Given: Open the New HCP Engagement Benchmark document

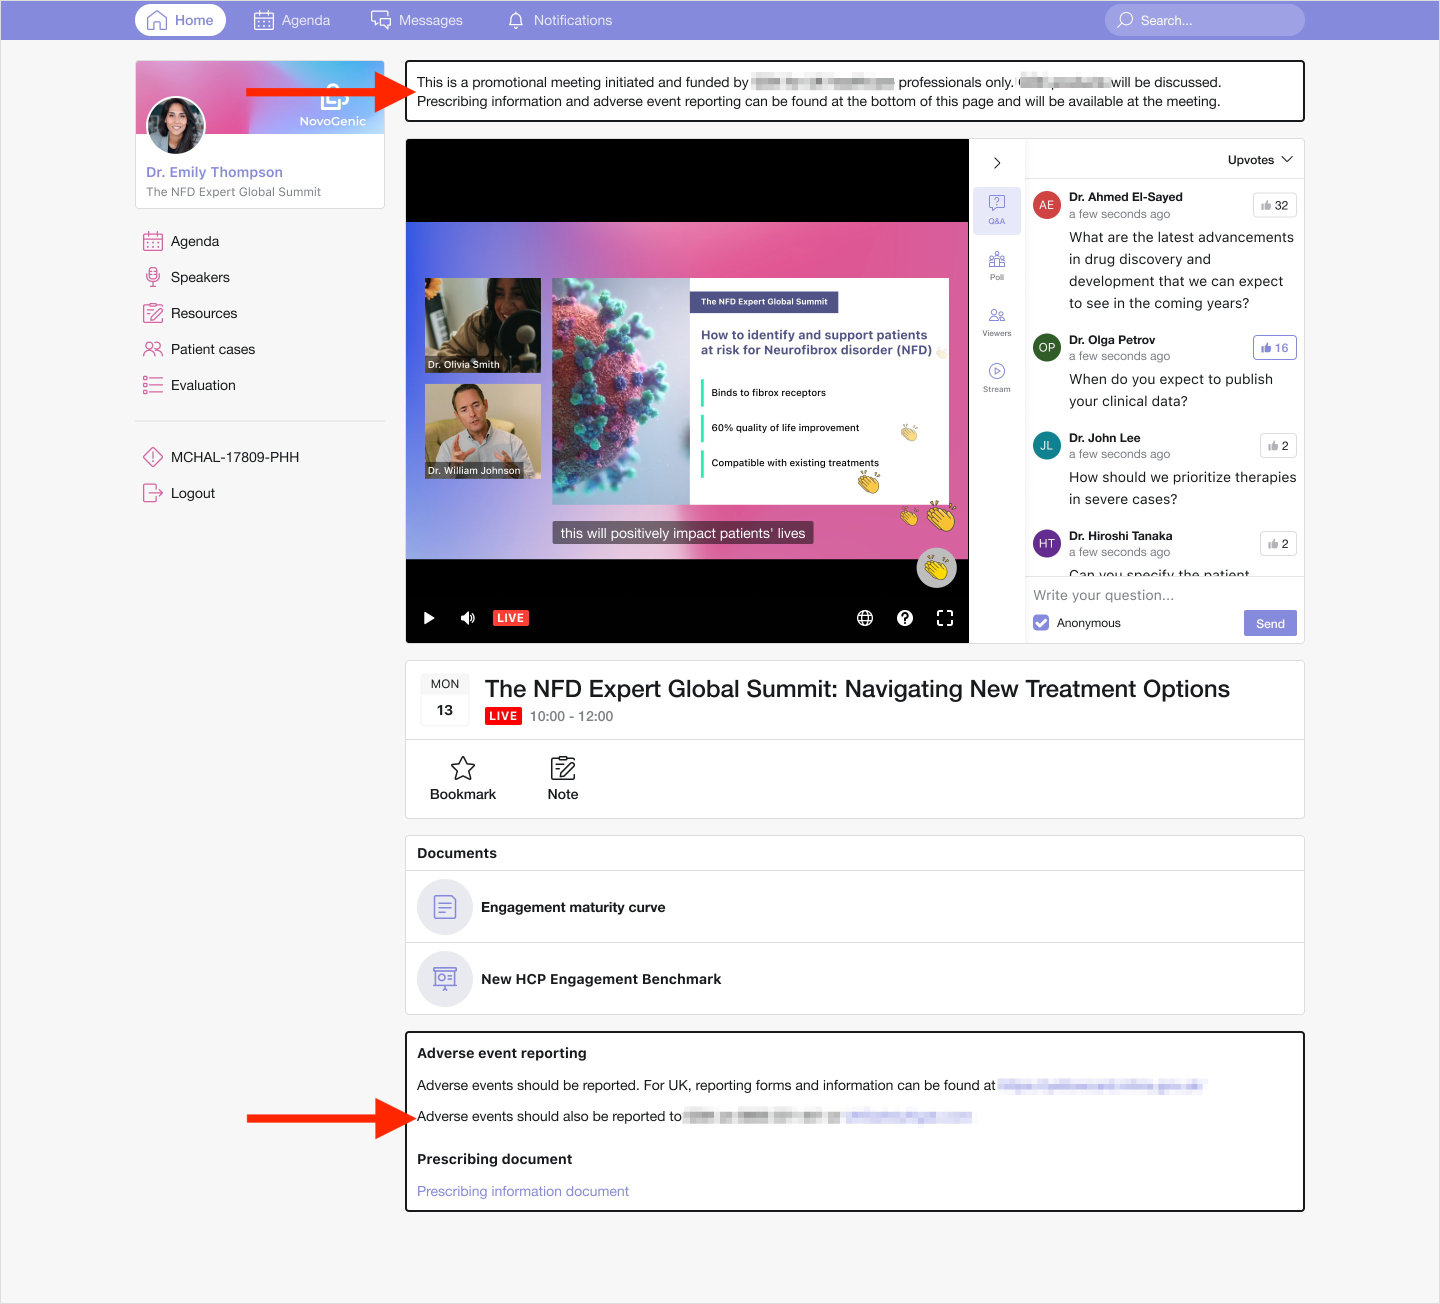Looking at the screenshot, I should point(854,979).
